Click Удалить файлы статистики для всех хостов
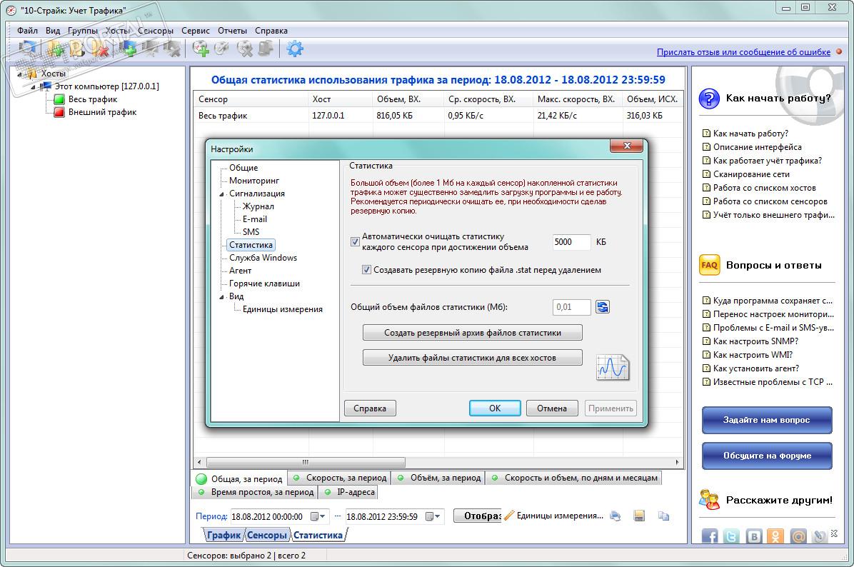854x567 pixels. coord(472,358)
